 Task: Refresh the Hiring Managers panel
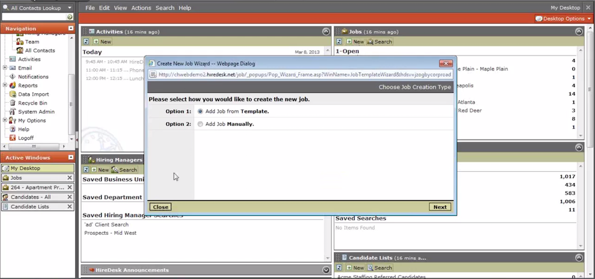pyautogui.click(x=86, y=170)
